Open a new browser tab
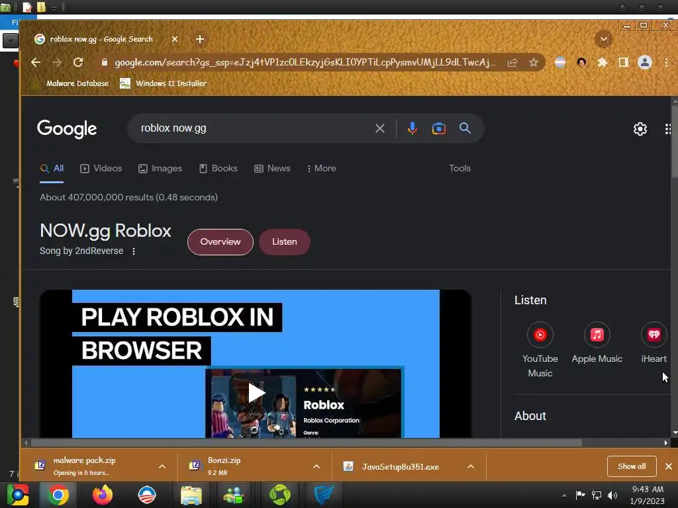678x508 pixels. (x=200, y=39)
